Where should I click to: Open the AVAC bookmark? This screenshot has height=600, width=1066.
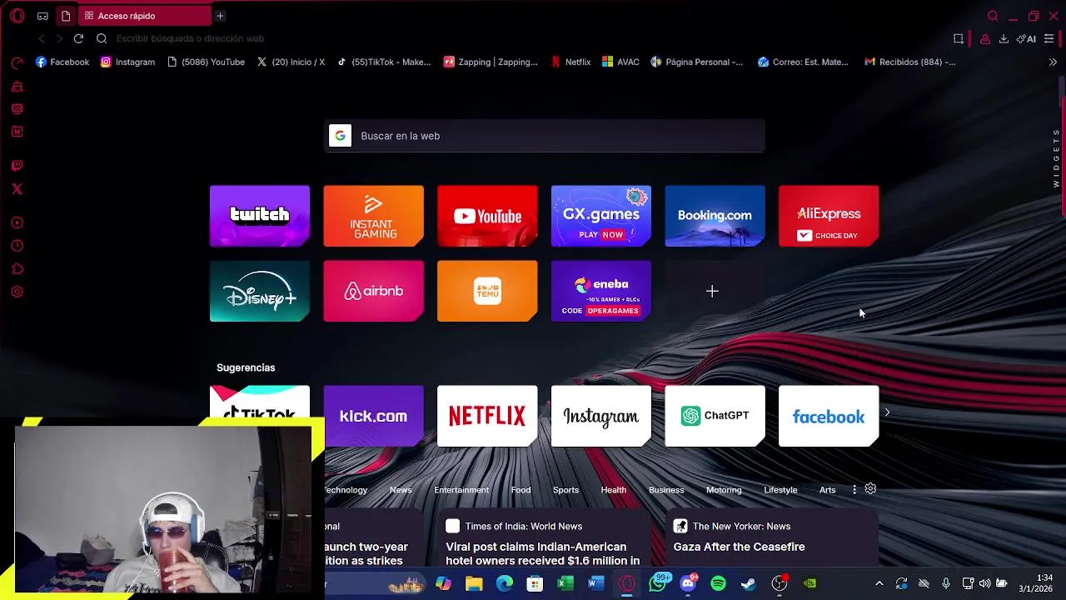621,62
